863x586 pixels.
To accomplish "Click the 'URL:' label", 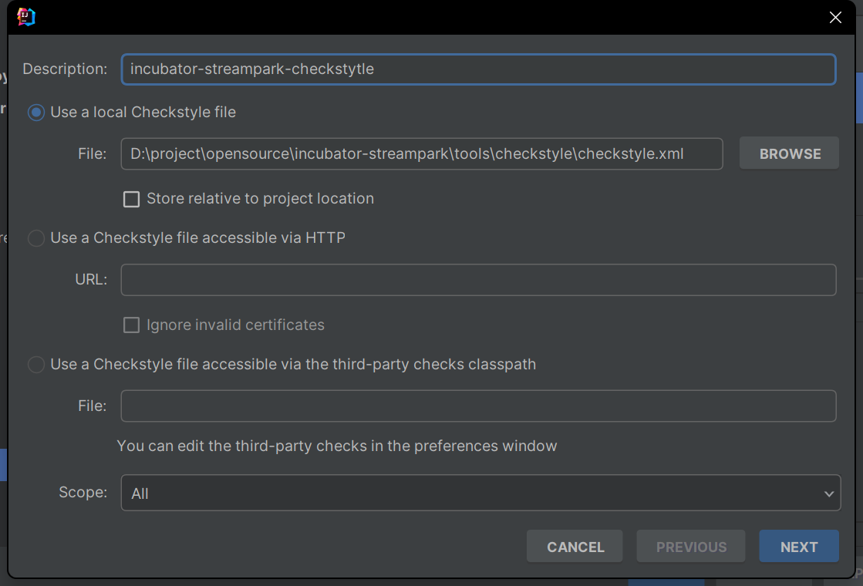I will 91,279.
